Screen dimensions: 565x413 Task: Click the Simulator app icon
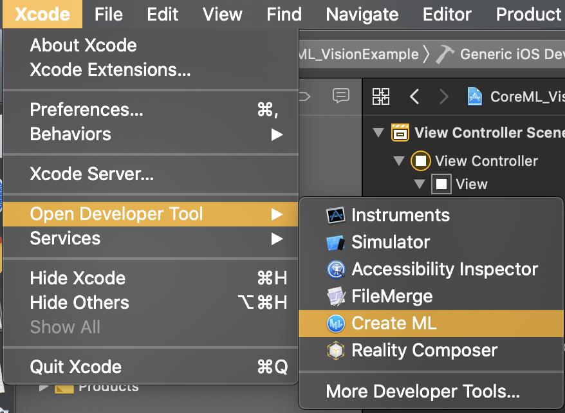point(336,243)
